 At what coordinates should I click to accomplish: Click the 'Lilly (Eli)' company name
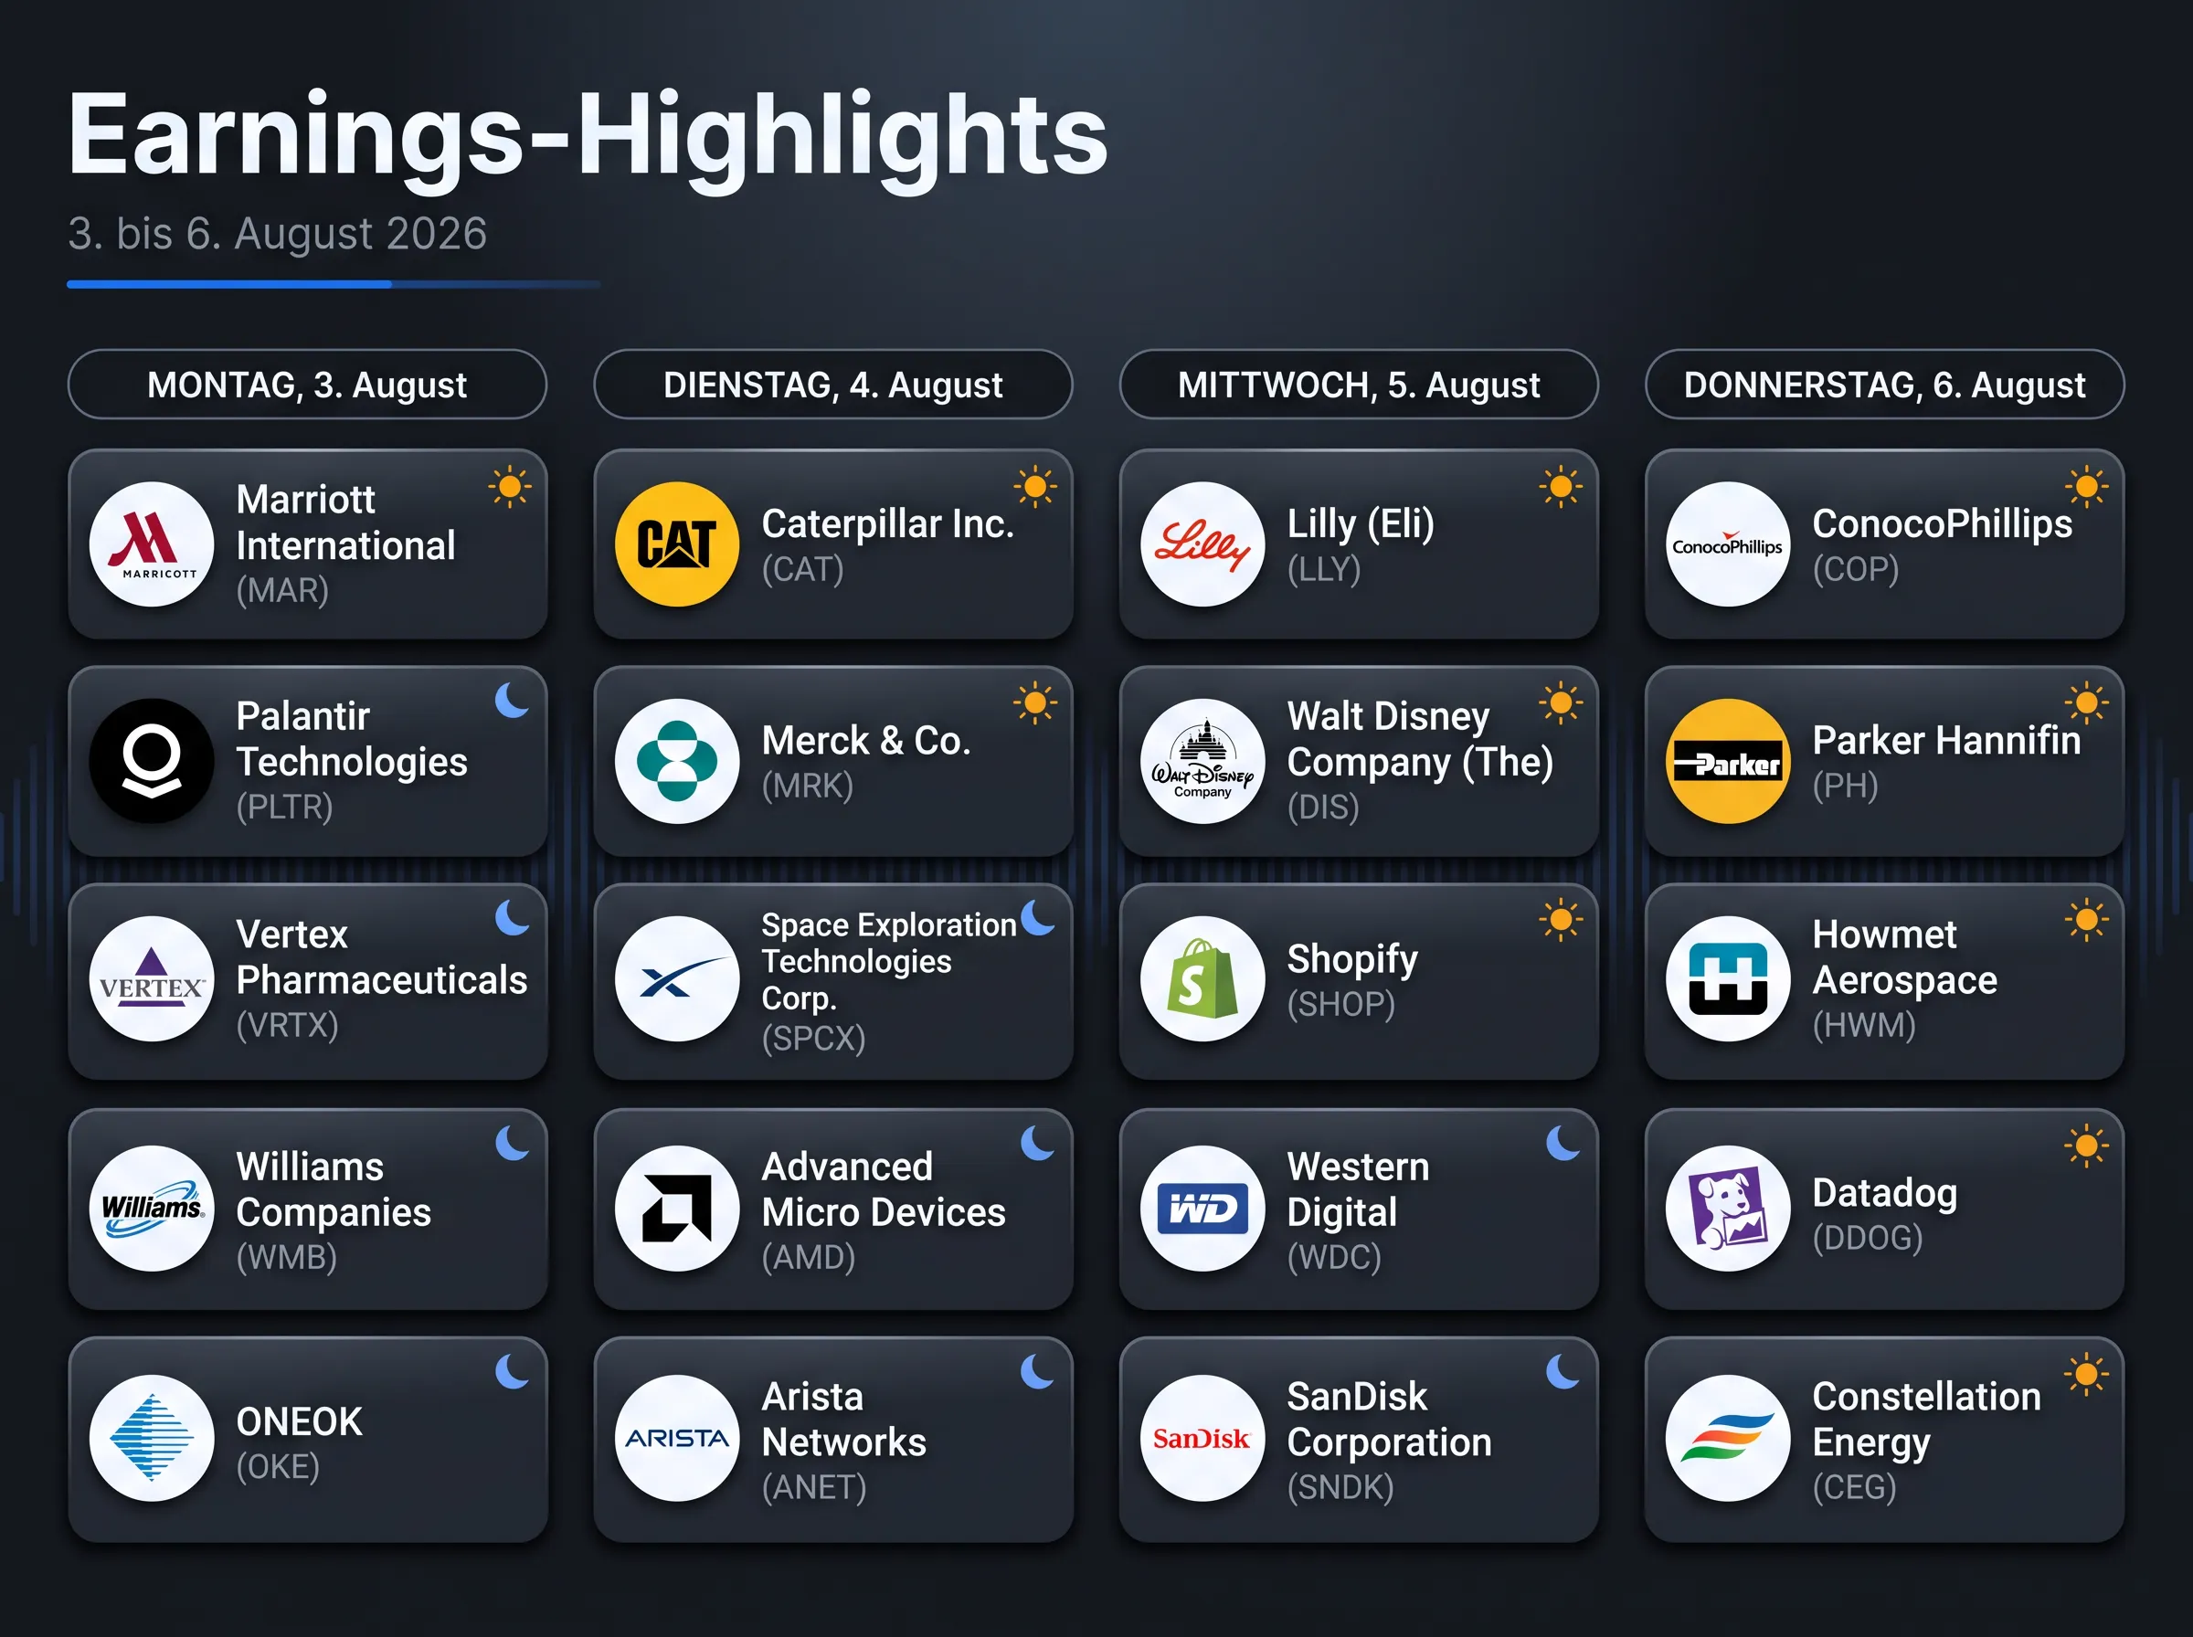[x=1361, y=523]
